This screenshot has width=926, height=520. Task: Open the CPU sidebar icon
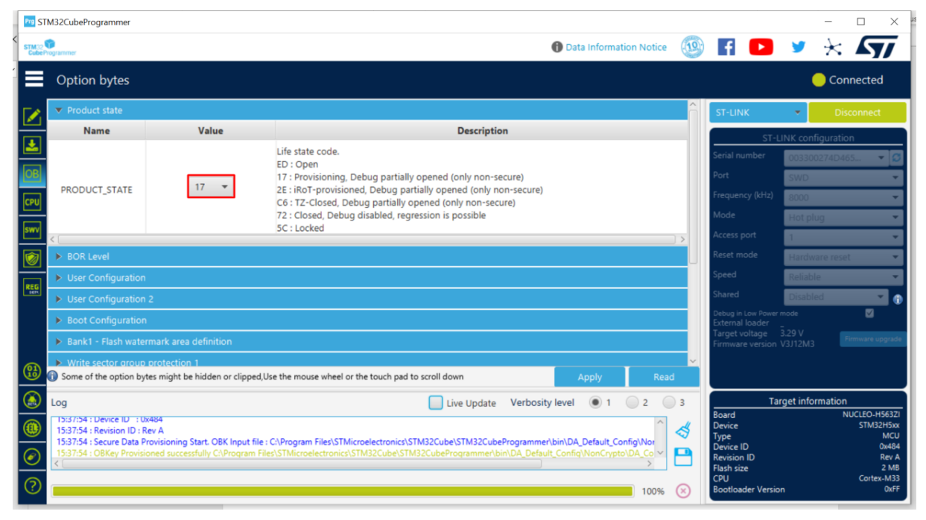[31, 202]
